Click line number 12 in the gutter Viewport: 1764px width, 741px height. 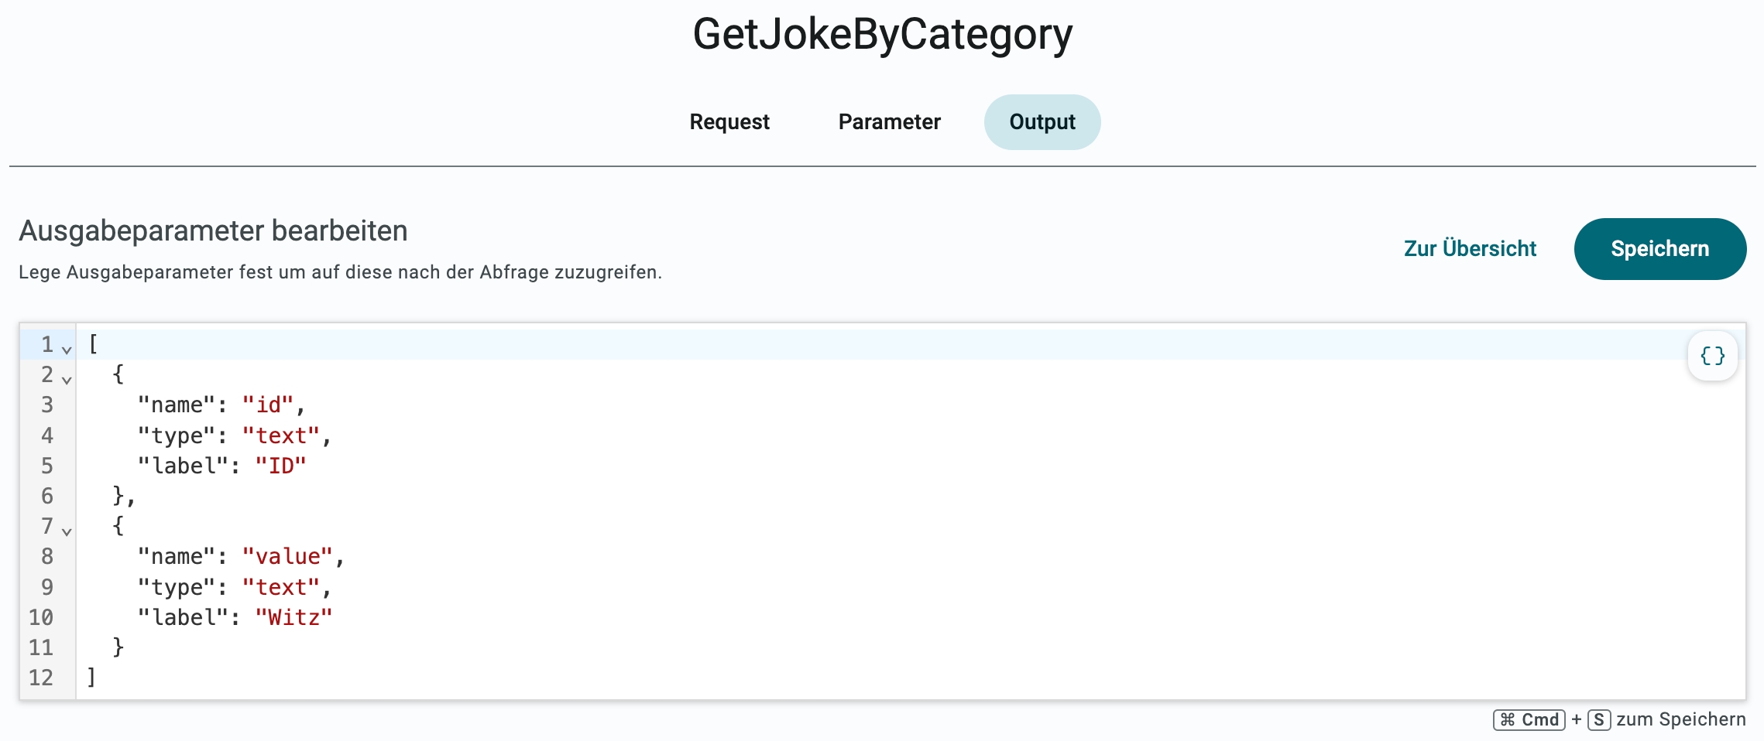[41, 678]
